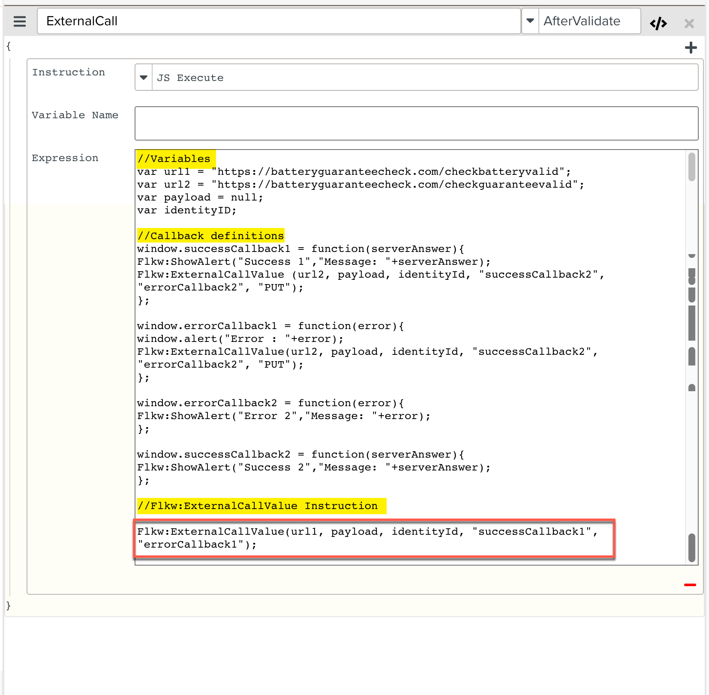Viewport: 709px width, 695px height.
Task: Open the AfterValidate event dropdown arrow
Action: point(530,21)
